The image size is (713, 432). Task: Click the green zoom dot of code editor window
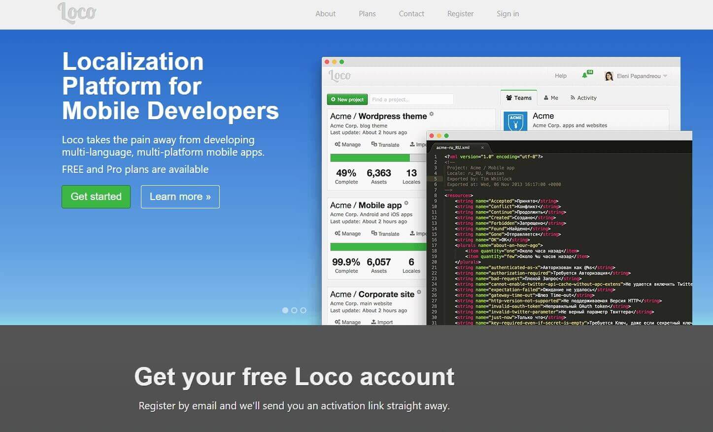(446, 135)
